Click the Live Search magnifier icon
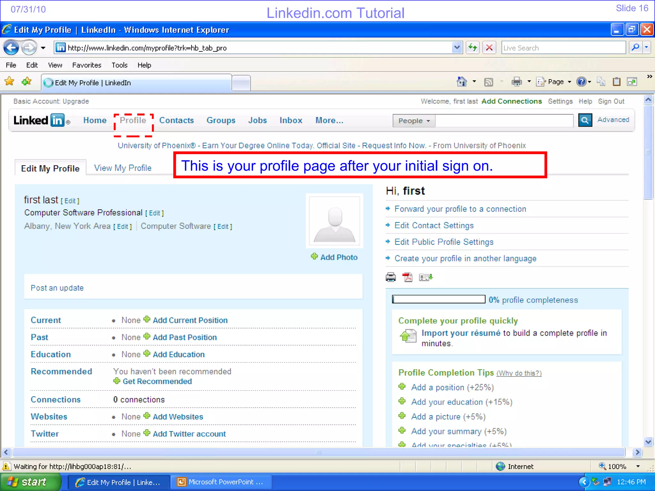The height and width of the screenshot is (491, 655). pyautogui.click(x=635, y=48)
